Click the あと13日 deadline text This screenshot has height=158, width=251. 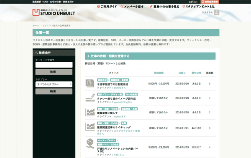click(197, 128)
